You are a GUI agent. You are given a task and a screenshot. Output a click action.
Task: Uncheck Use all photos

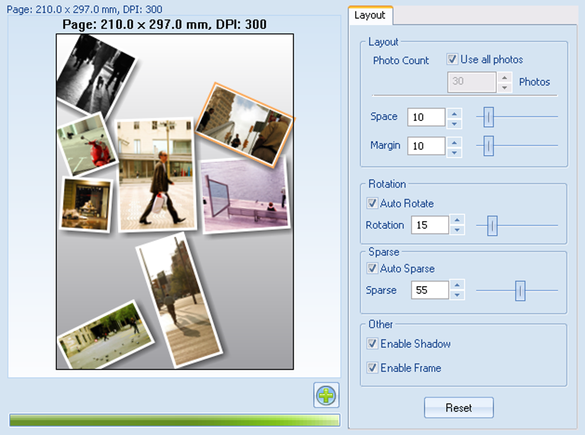point(453,59)
